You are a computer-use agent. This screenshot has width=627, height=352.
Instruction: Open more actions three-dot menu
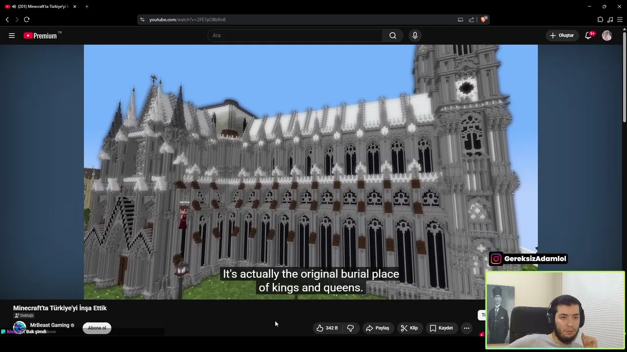coord(467,328)
